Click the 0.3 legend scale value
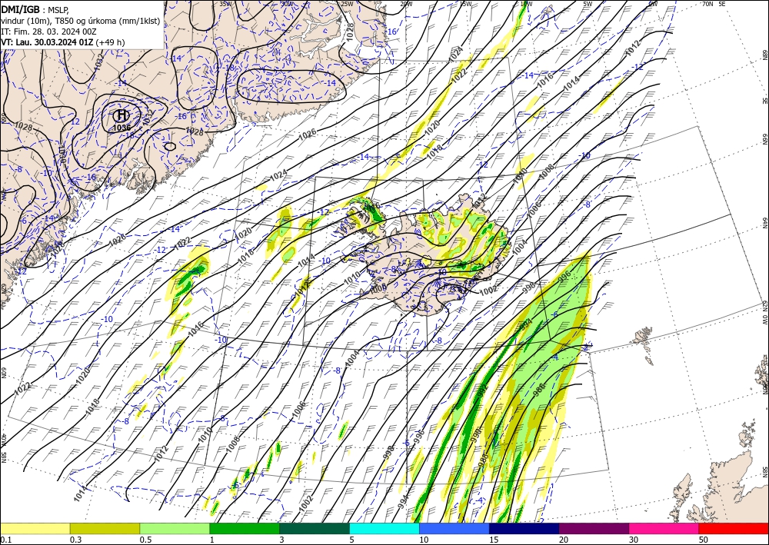 pyautogui.click(x=75, y=540)
